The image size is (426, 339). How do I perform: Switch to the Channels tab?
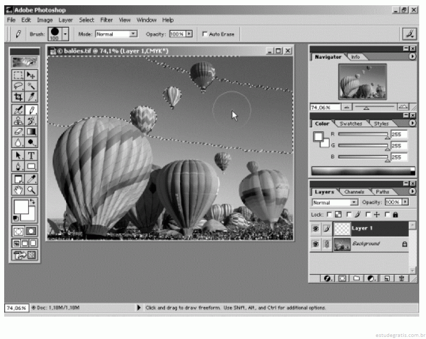point(354,192)
